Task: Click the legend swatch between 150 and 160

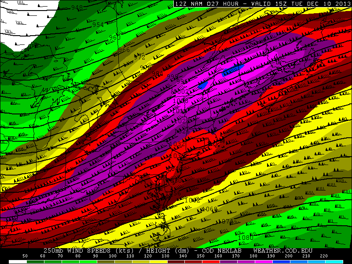Action: 211,261
